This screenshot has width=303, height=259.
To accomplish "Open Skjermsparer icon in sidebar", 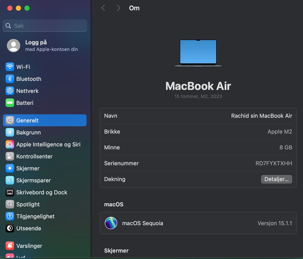I will coord(10,180).
